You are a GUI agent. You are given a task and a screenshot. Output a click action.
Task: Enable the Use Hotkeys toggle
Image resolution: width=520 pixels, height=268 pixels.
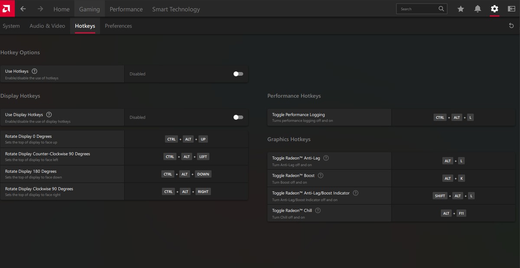(238, 74)
